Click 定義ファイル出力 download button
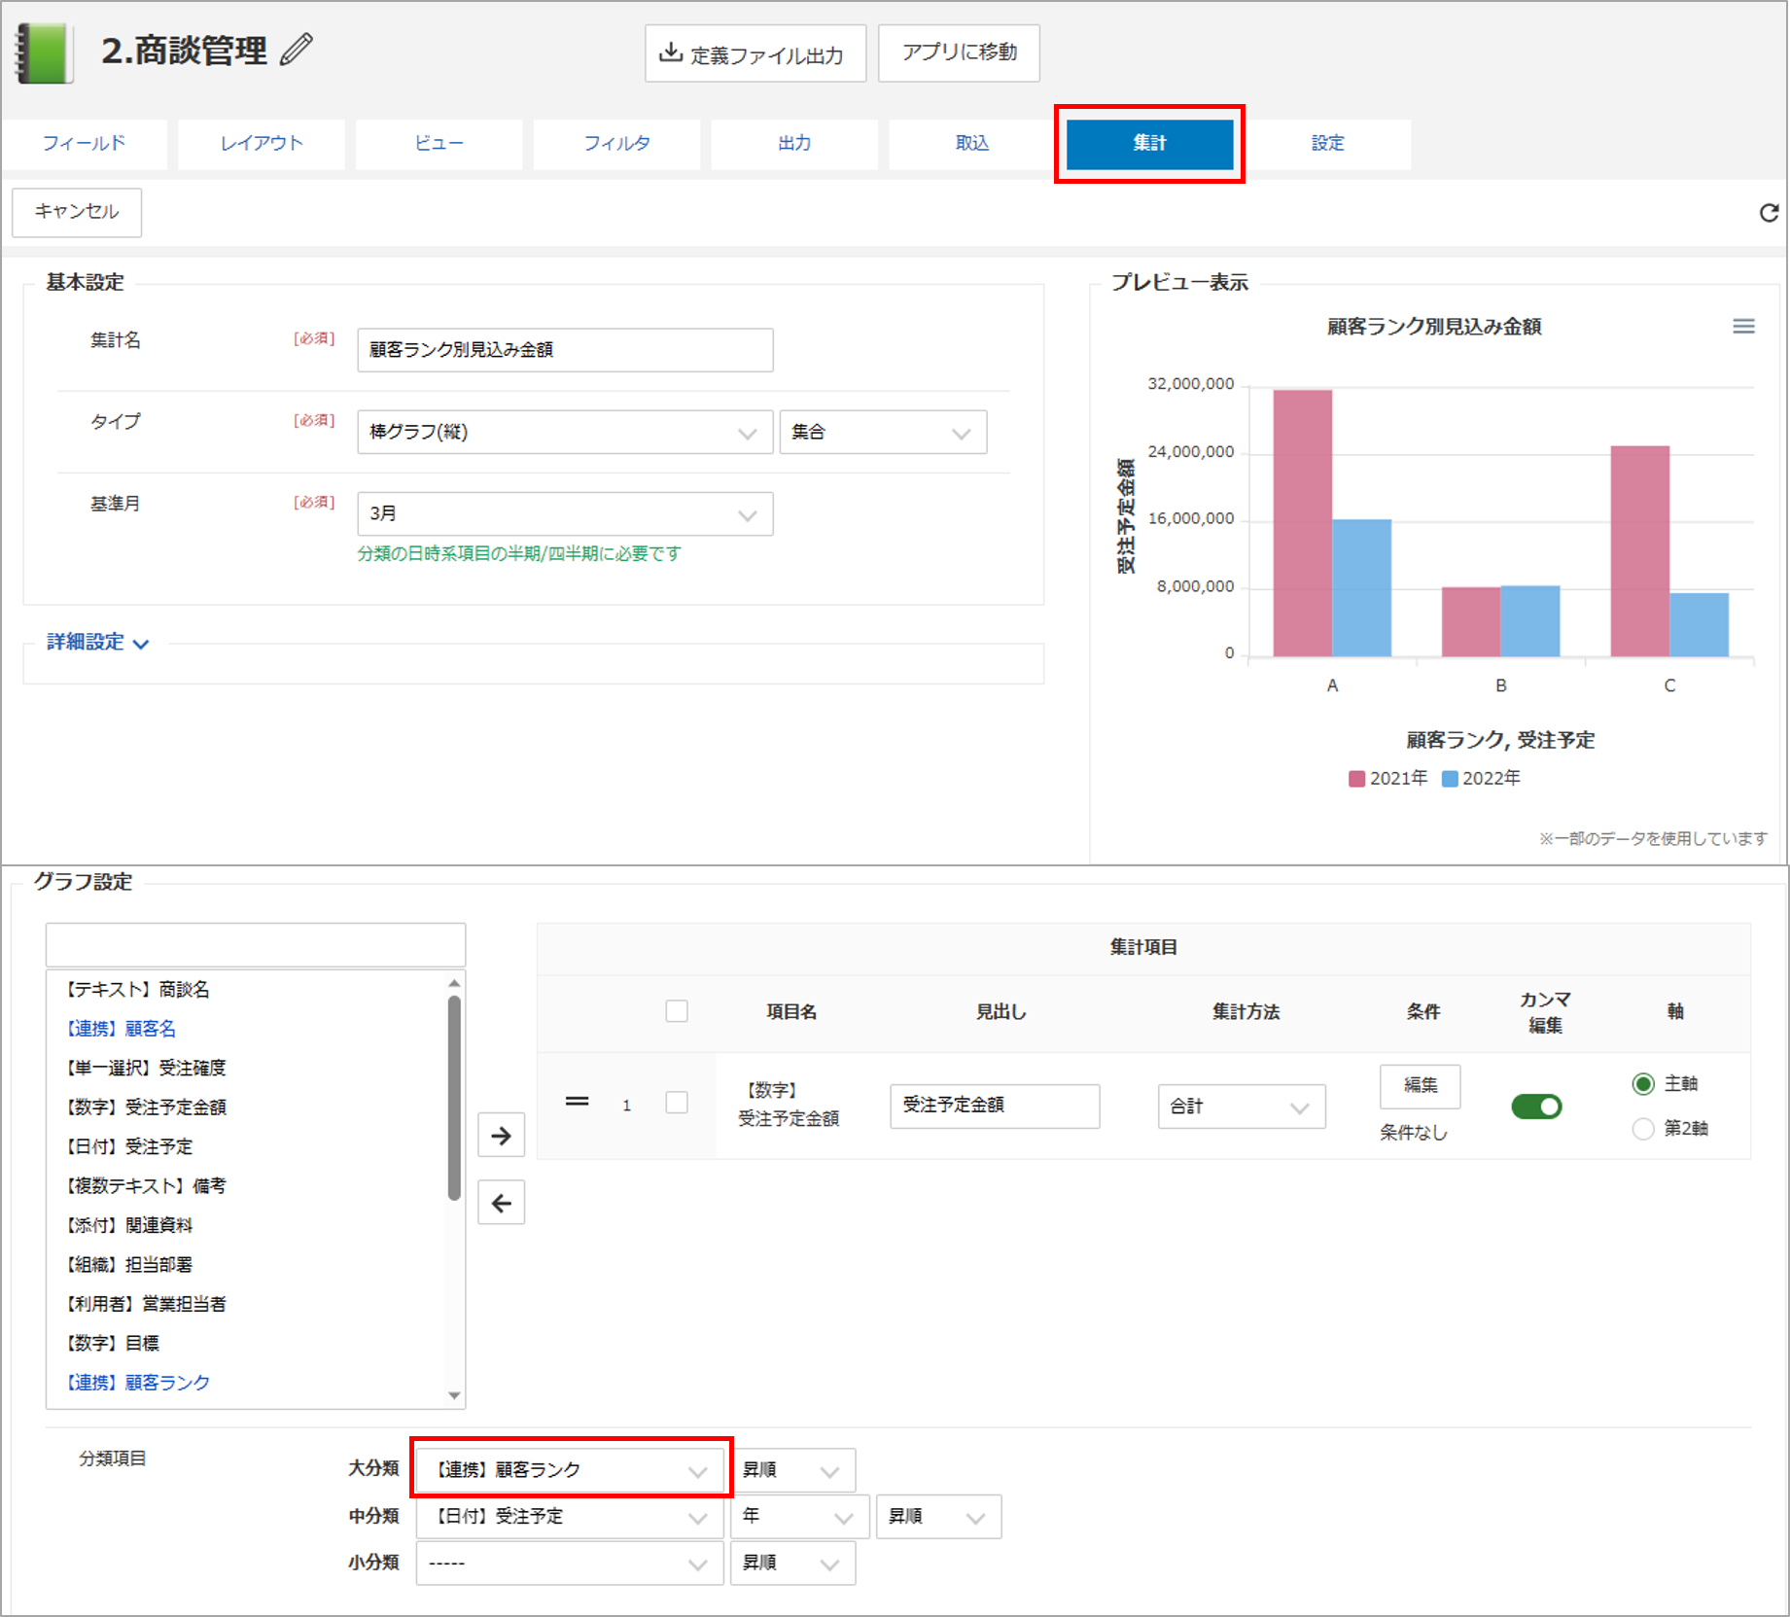Image resolution: width=1790 pixels, height=1617 pixels. [755, 53]
